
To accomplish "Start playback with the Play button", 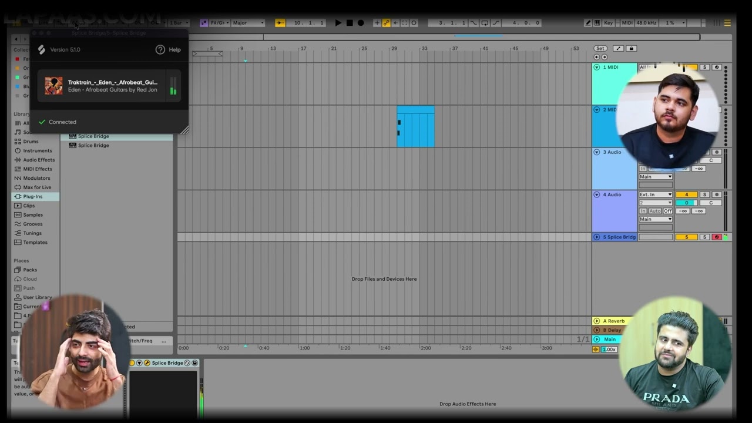I will click(x=338, y=23).
